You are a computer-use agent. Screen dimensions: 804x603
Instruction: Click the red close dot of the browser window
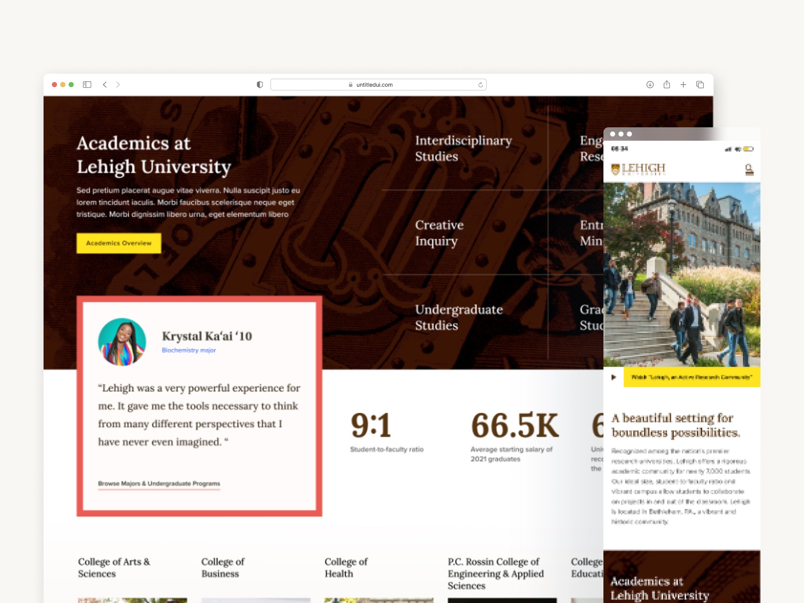pos(54,85)
